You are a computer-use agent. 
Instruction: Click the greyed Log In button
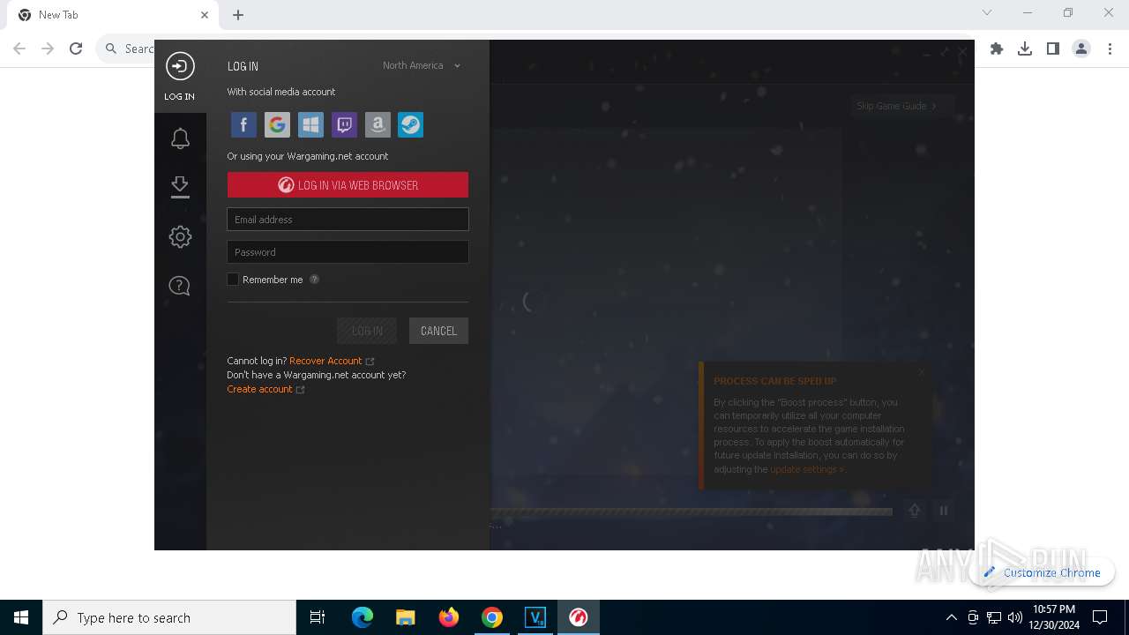tap(367, 331)
